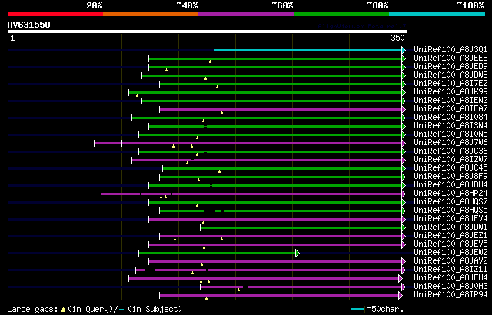The width and height of the screenshot is (492, 315).
Task: Click the '(in Subject)' legend text
Action: [x=155, y=310]
